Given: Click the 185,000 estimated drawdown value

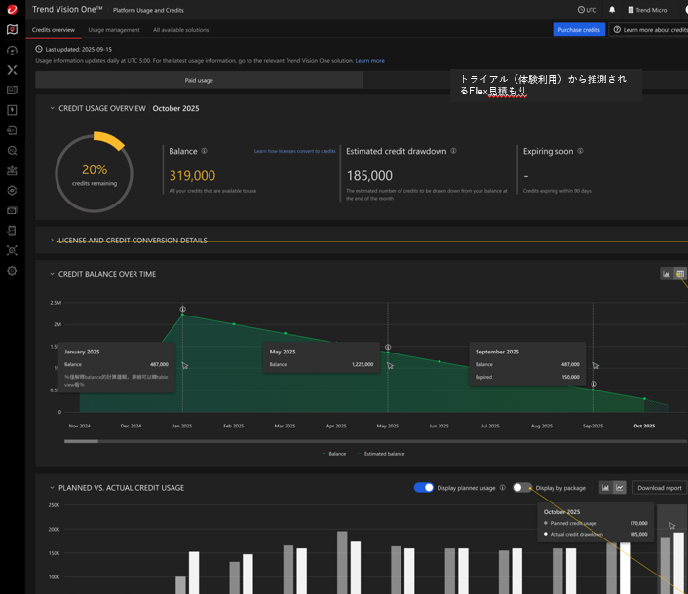Looking at the screenshot, I should point(369,176).
